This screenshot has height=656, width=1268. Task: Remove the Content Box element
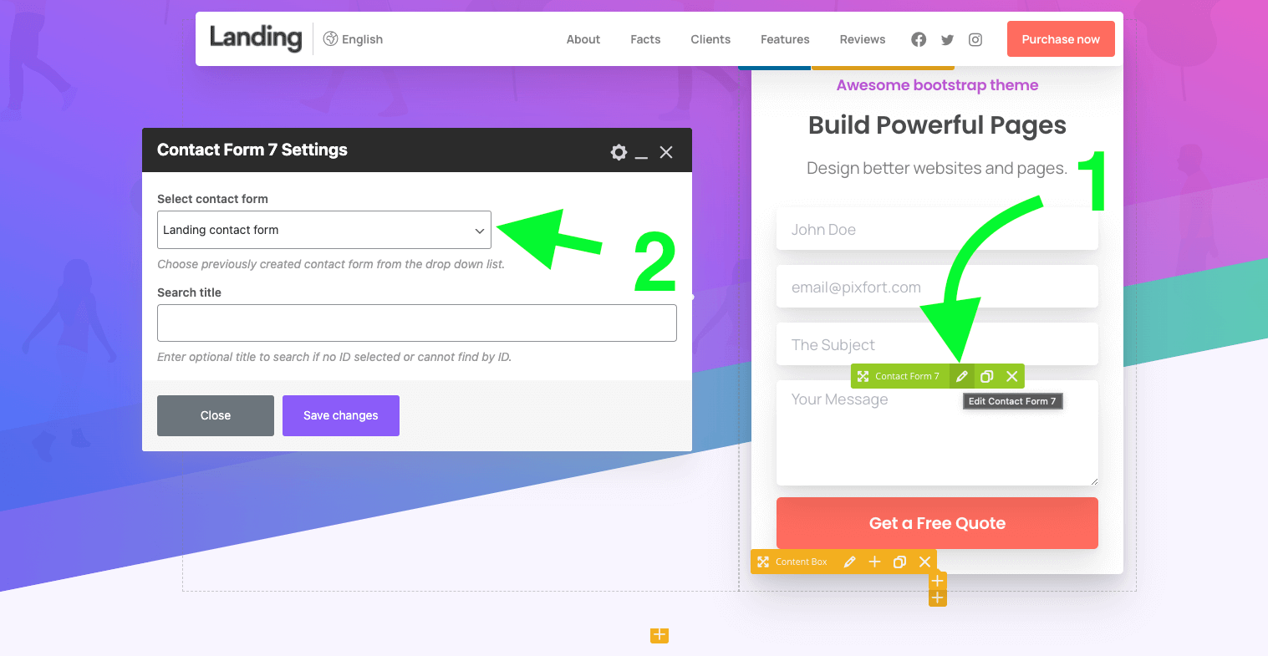924,562
